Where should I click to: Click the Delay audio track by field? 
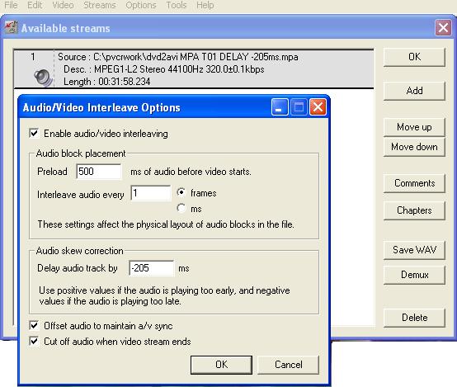click(152, 267)
